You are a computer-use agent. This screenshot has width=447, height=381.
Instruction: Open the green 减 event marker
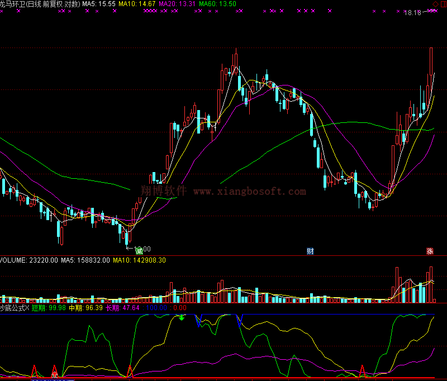pos(139,251)
